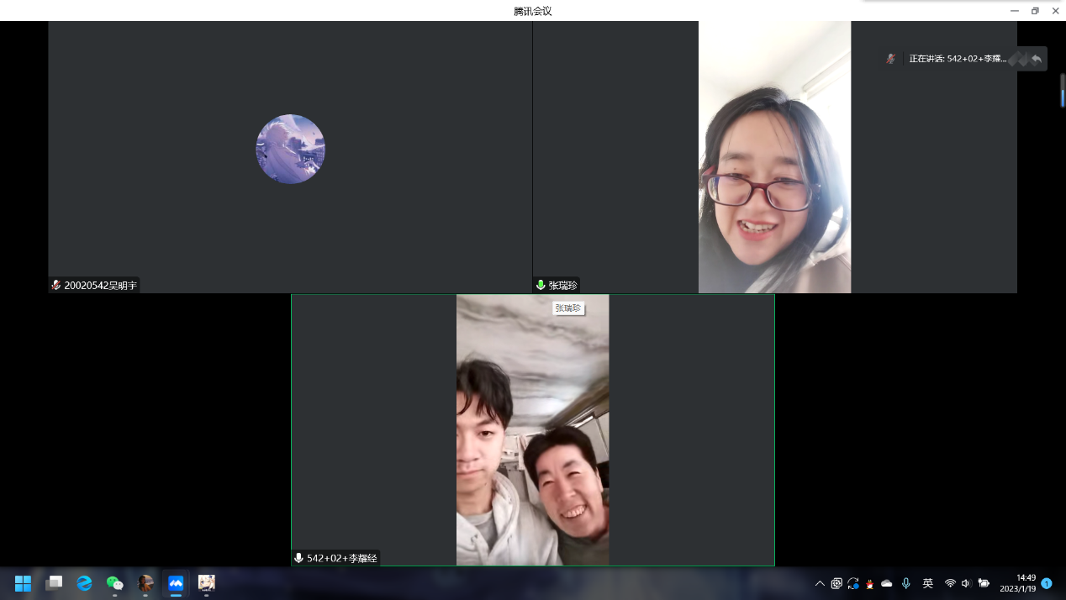Open Wi-Fi network settings in the tray

coord(950,583)
